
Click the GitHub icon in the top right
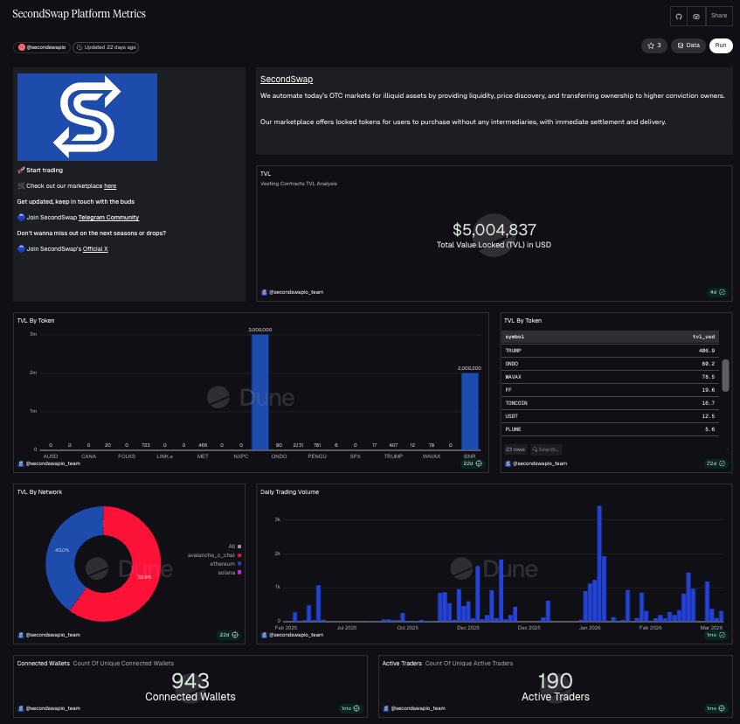pyautogui.click(x=679, y=16)
